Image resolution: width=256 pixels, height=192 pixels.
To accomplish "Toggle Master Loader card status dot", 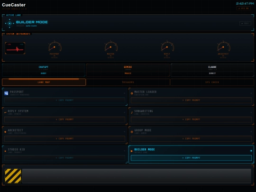I will coord(251,93).
